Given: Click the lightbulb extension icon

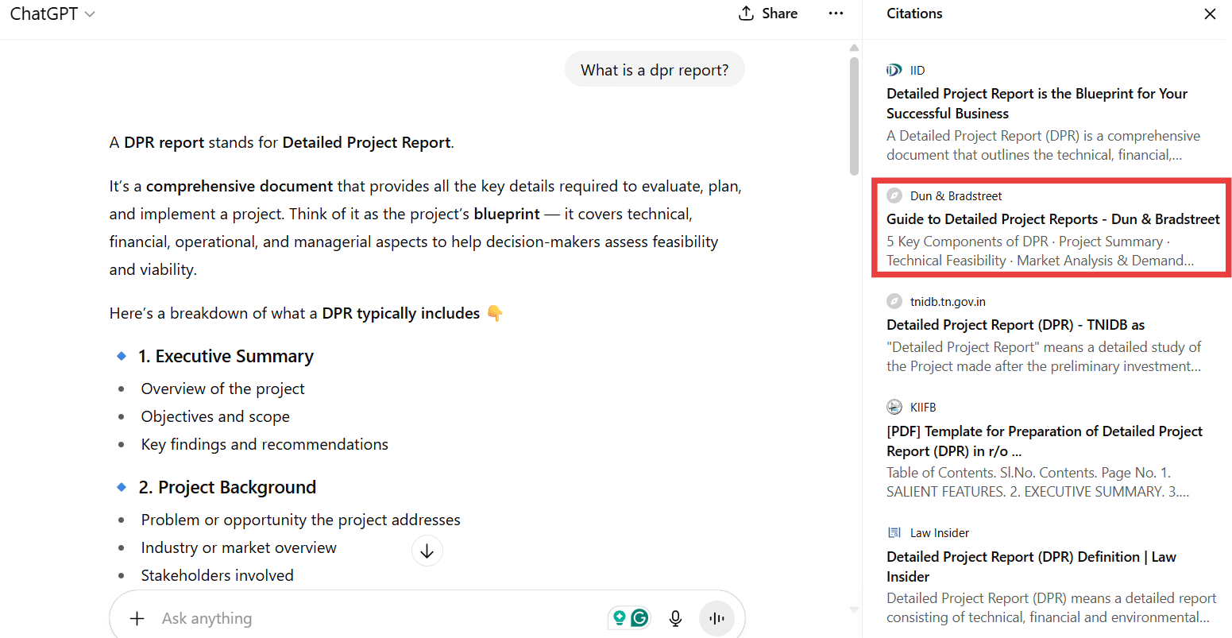Looking at the screenshot, I should [620, 618].
